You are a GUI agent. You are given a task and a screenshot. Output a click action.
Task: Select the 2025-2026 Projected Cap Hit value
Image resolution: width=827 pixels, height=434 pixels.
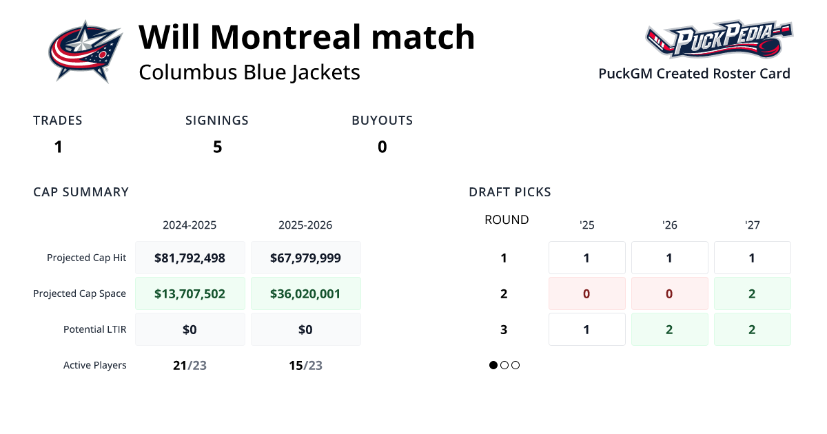[x=306, y=258]
